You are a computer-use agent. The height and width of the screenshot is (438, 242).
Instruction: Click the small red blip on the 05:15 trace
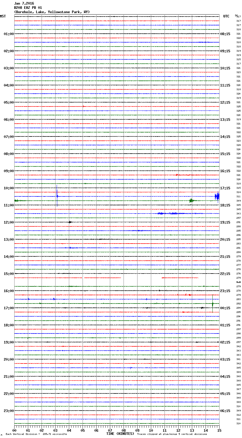tap(83, 106)
